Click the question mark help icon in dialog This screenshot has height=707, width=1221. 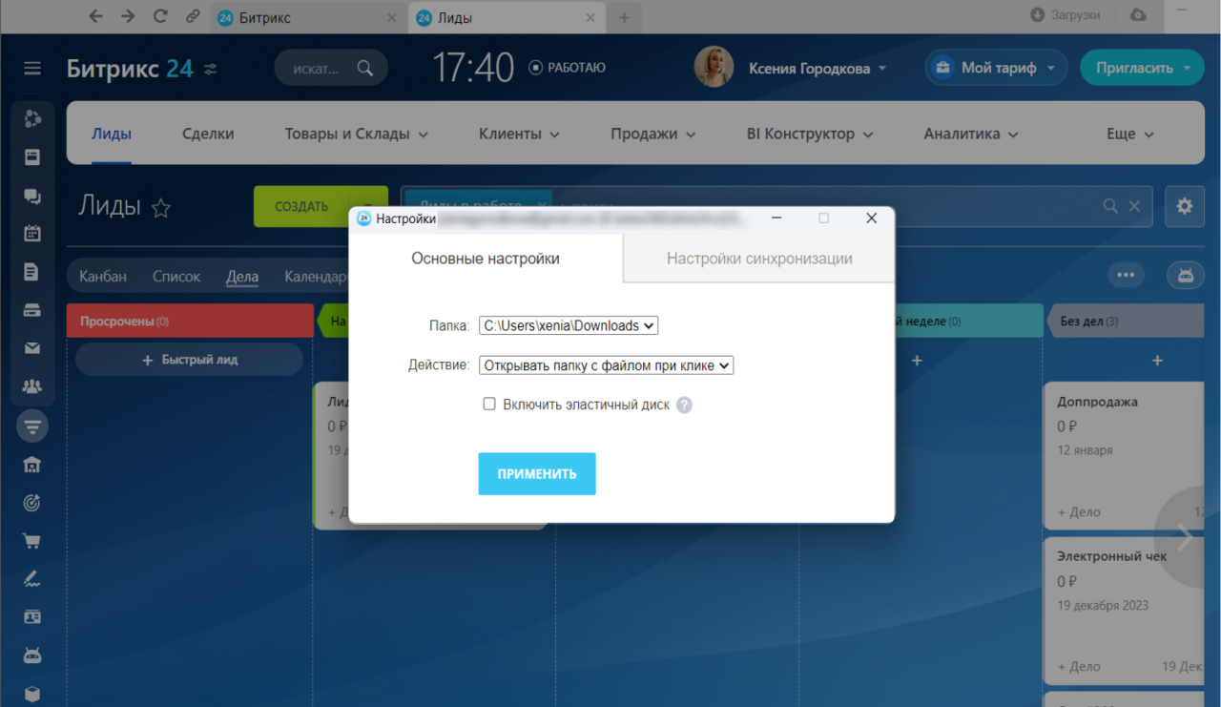click(x=684, y=405)
